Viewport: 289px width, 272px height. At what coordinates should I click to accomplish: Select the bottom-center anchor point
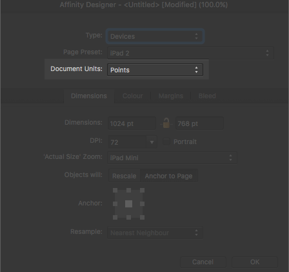coord(128,217)
